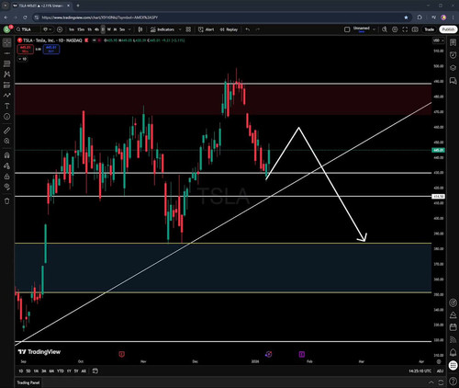This screenshot has height=388, width=459.
Task: Toggle magnet mode for drawings
Action: 6,155
